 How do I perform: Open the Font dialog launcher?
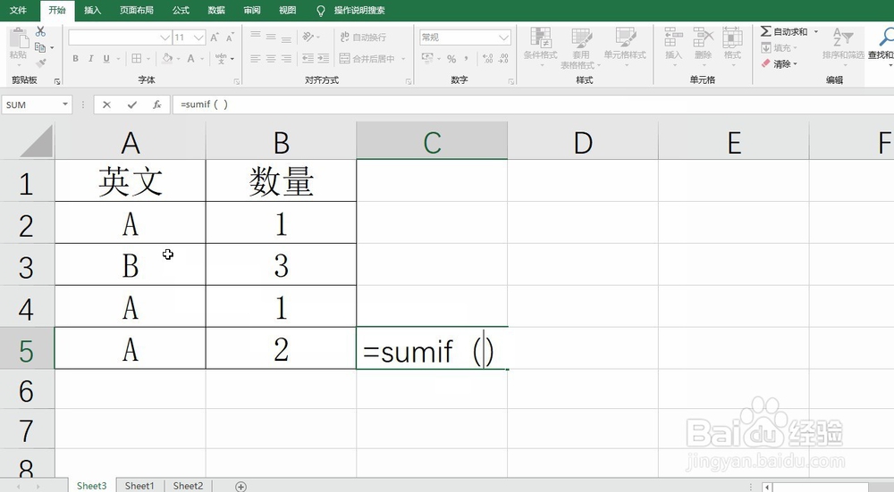(237, 81)
